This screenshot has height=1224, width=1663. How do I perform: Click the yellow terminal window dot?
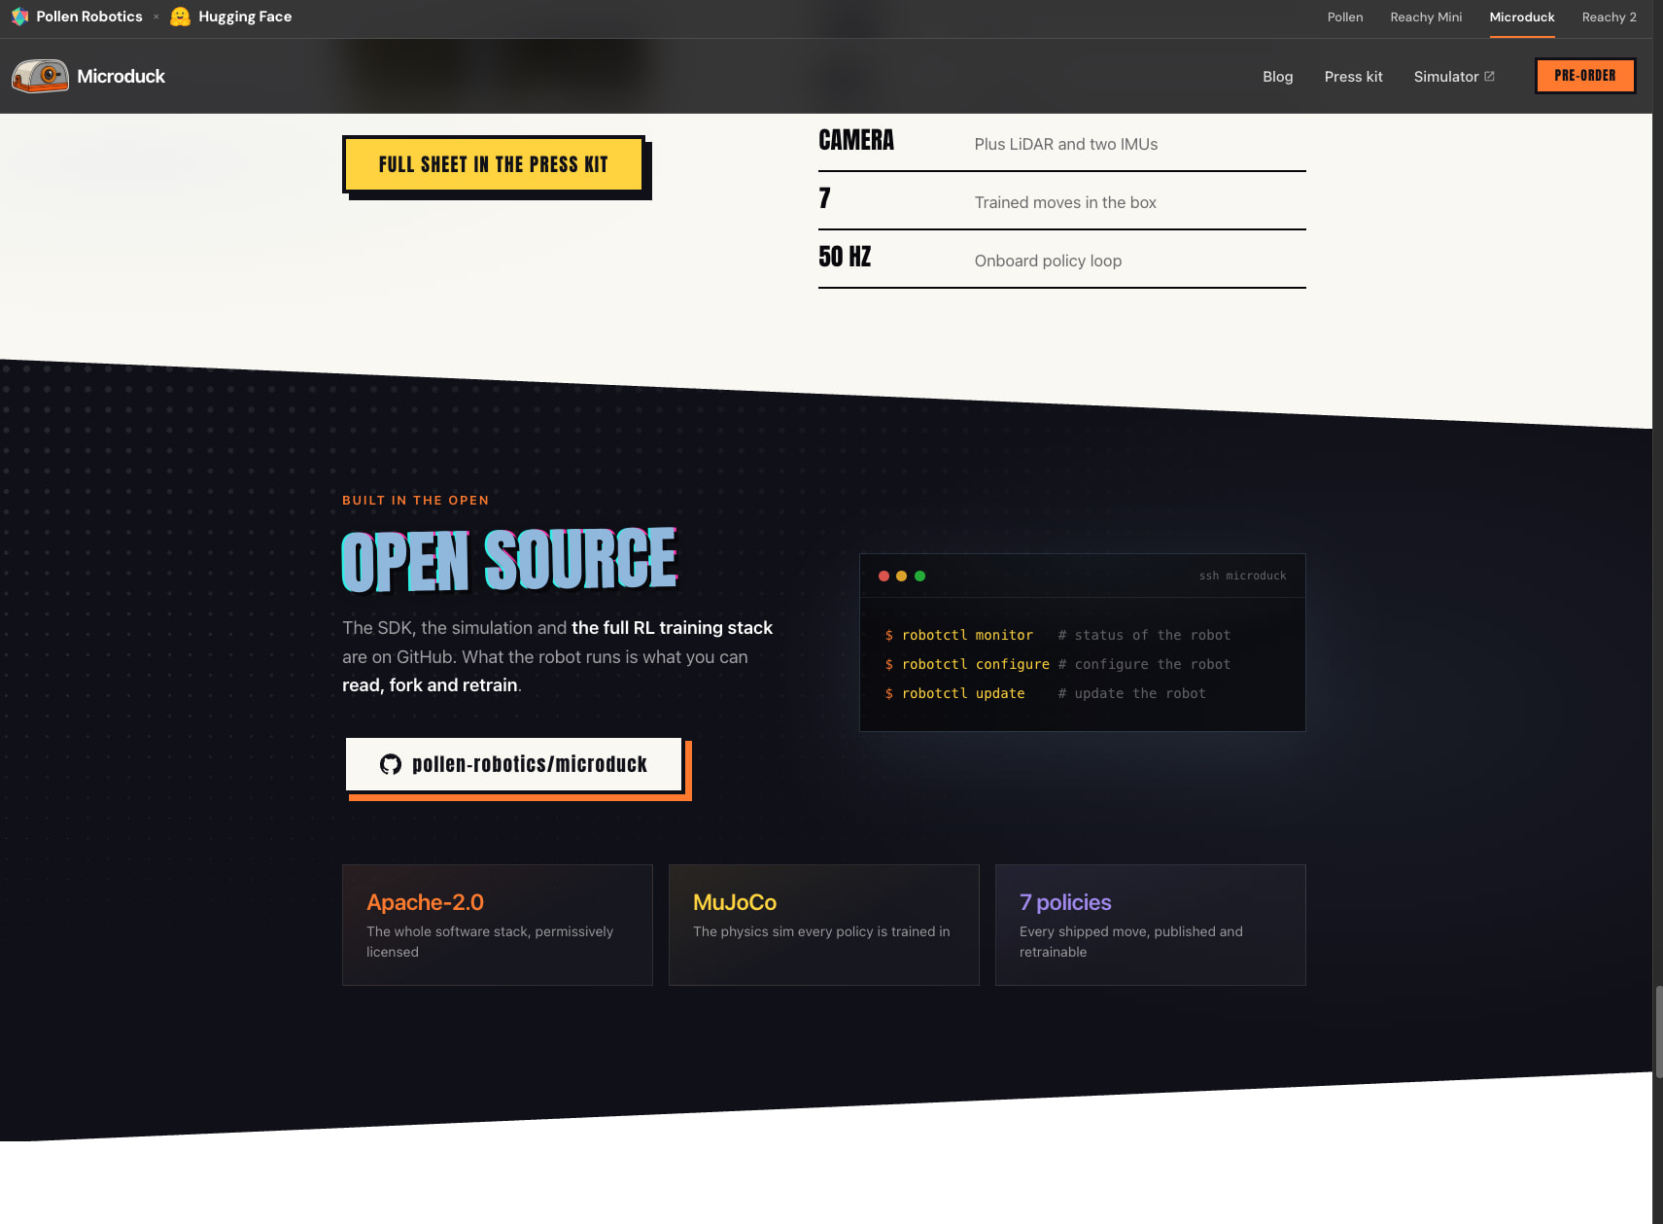(901, 576)
